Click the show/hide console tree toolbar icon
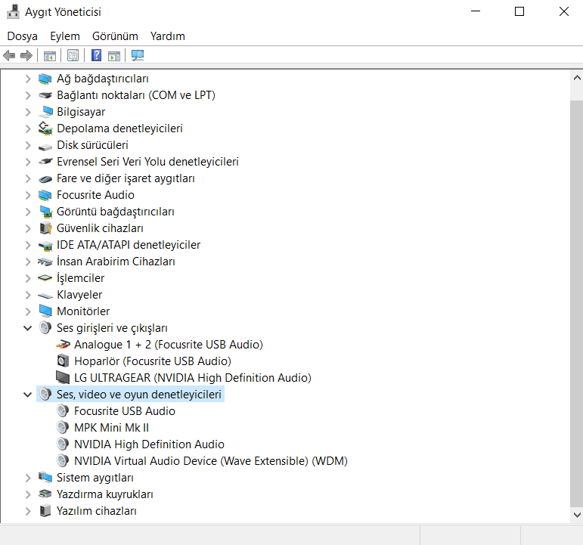The height and width of the screenshot is (545, 583). point(49,56)
